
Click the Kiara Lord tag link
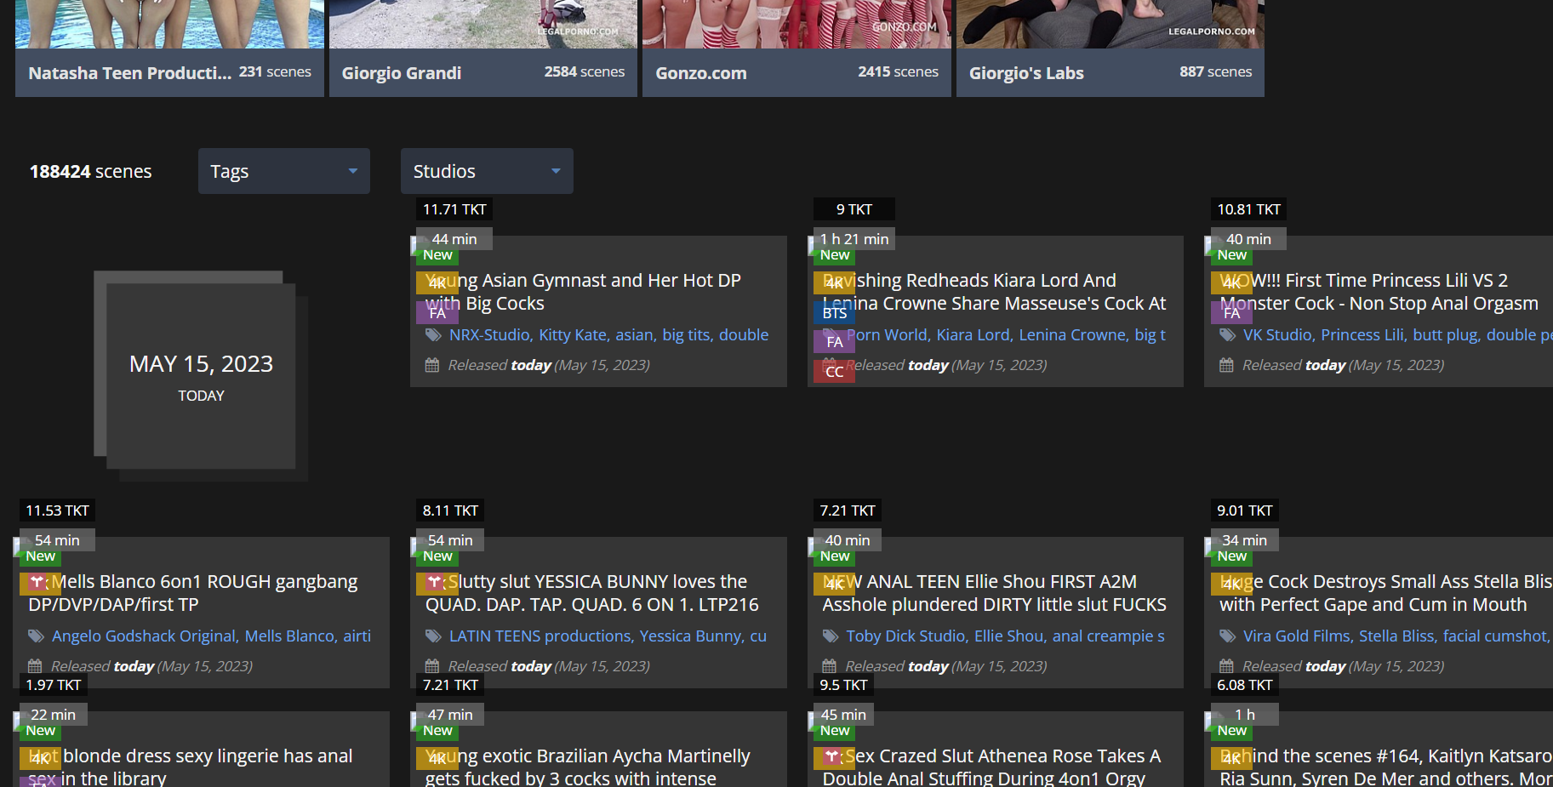pos(973,335)
